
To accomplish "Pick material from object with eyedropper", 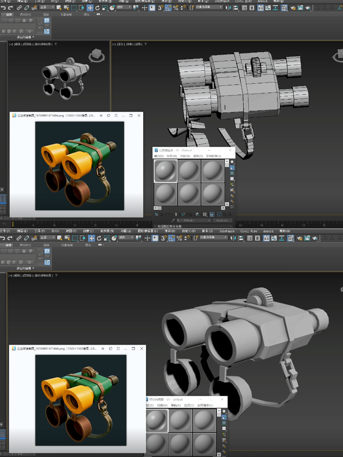I will coord(173,220).
